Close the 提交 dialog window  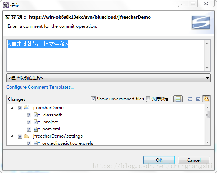206,4
